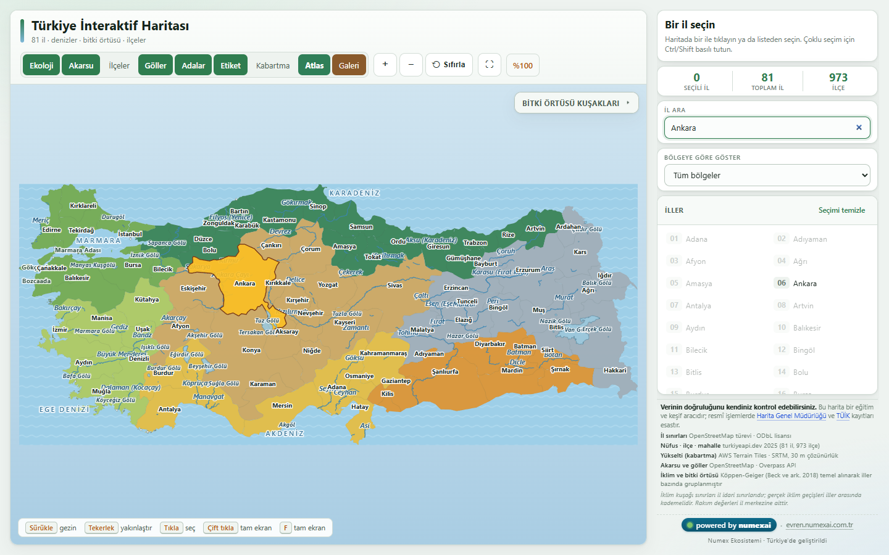Screen dimensions: 889x555
Task: Open the TÜİK link
Action: (843, 416)
